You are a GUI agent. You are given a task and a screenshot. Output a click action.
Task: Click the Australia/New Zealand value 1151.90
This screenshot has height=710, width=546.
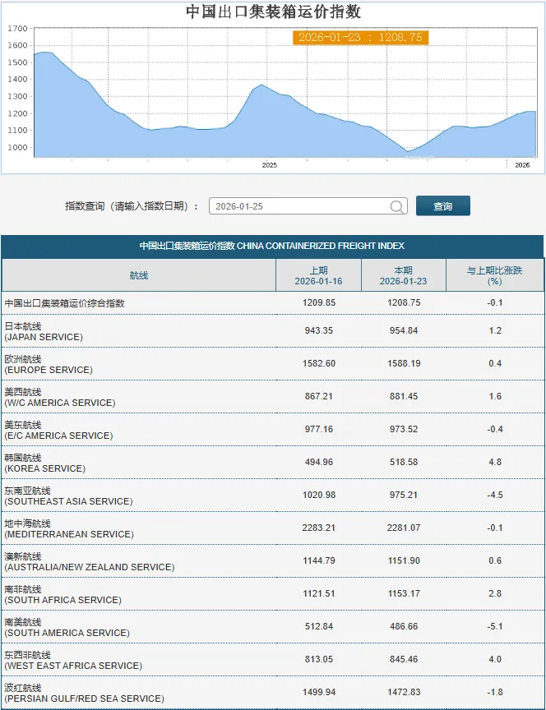(404, 560)
